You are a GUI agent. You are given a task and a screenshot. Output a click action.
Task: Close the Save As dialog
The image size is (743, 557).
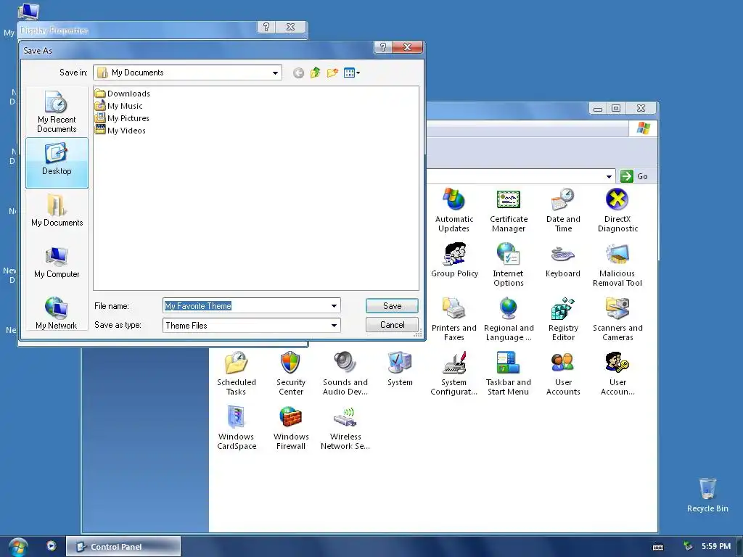(407, 47)
